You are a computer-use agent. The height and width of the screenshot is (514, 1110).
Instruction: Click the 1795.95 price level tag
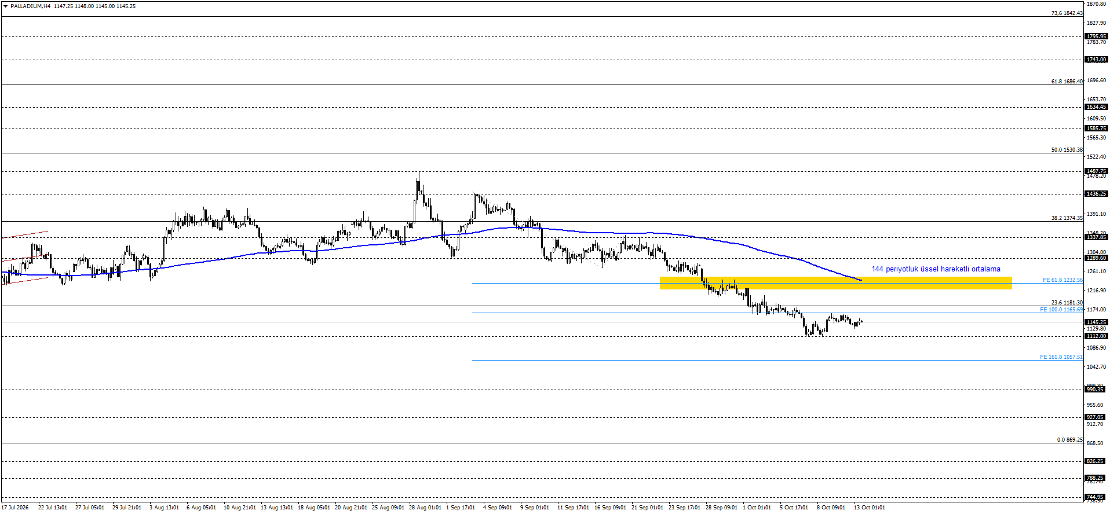click(x=1096, y=36)
